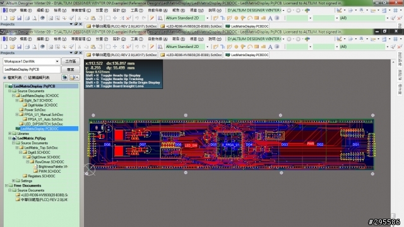
Task: Open 編輯(E) menu in front window
Action: pyautogui.click(x=43, y=39)
